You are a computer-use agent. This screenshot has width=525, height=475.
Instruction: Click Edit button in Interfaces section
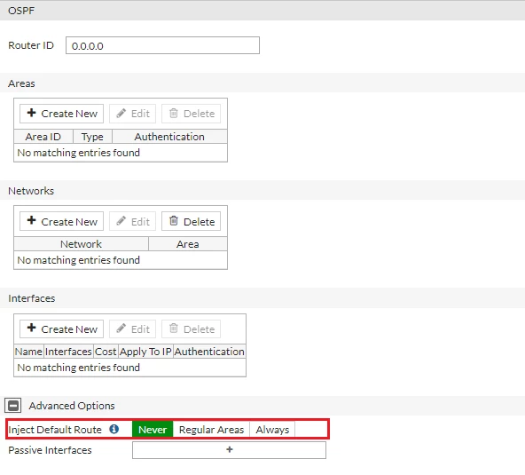click(x=133, y=329)
